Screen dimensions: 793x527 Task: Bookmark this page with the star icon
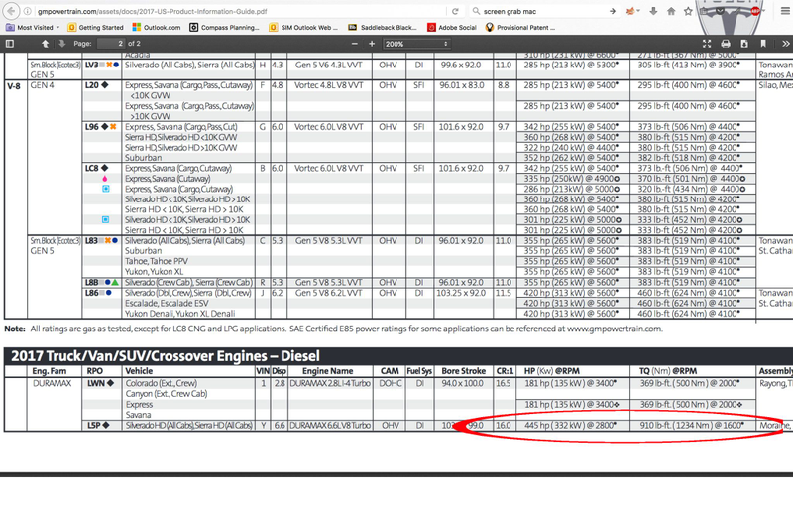coord(688,11)
